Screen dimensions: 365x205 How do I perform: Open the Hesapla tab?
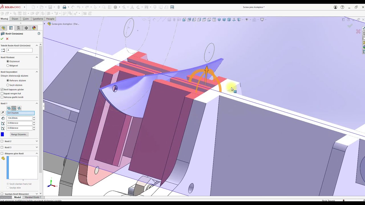(x=50, y=19)
